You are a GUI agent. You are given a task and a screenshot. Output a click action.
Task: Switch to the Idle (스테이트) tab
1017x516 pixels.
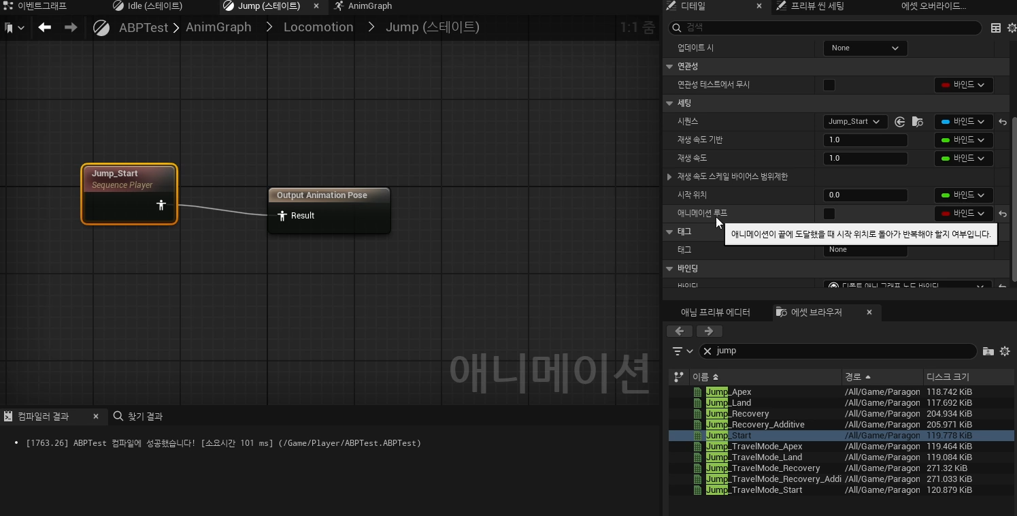click(x=155, y=6)
